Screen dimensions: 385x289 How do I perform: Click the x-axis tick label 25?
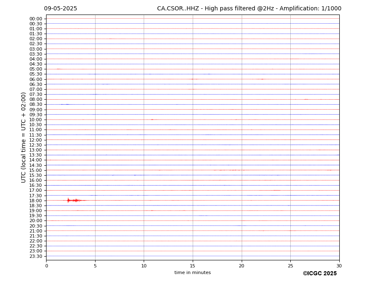(290, 266)
